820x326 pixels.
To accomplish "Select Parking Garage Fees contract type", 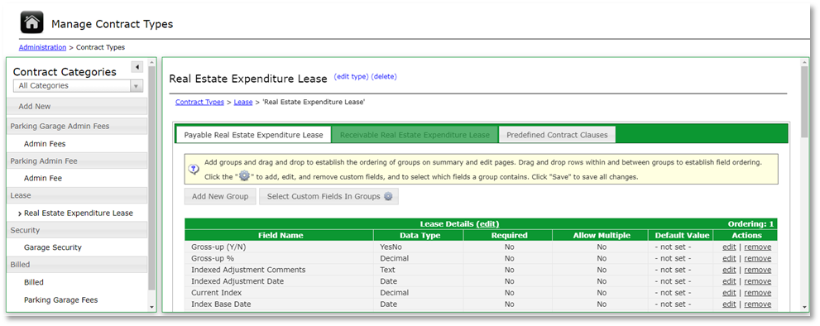I will pyautogui.click(x=60, y=300).
